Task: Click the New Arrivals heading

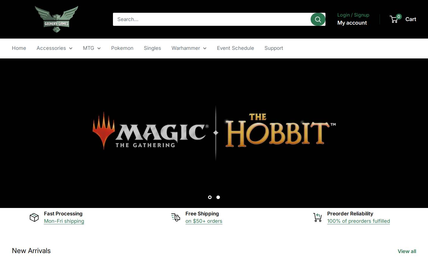Action: [x=31, y=251]
